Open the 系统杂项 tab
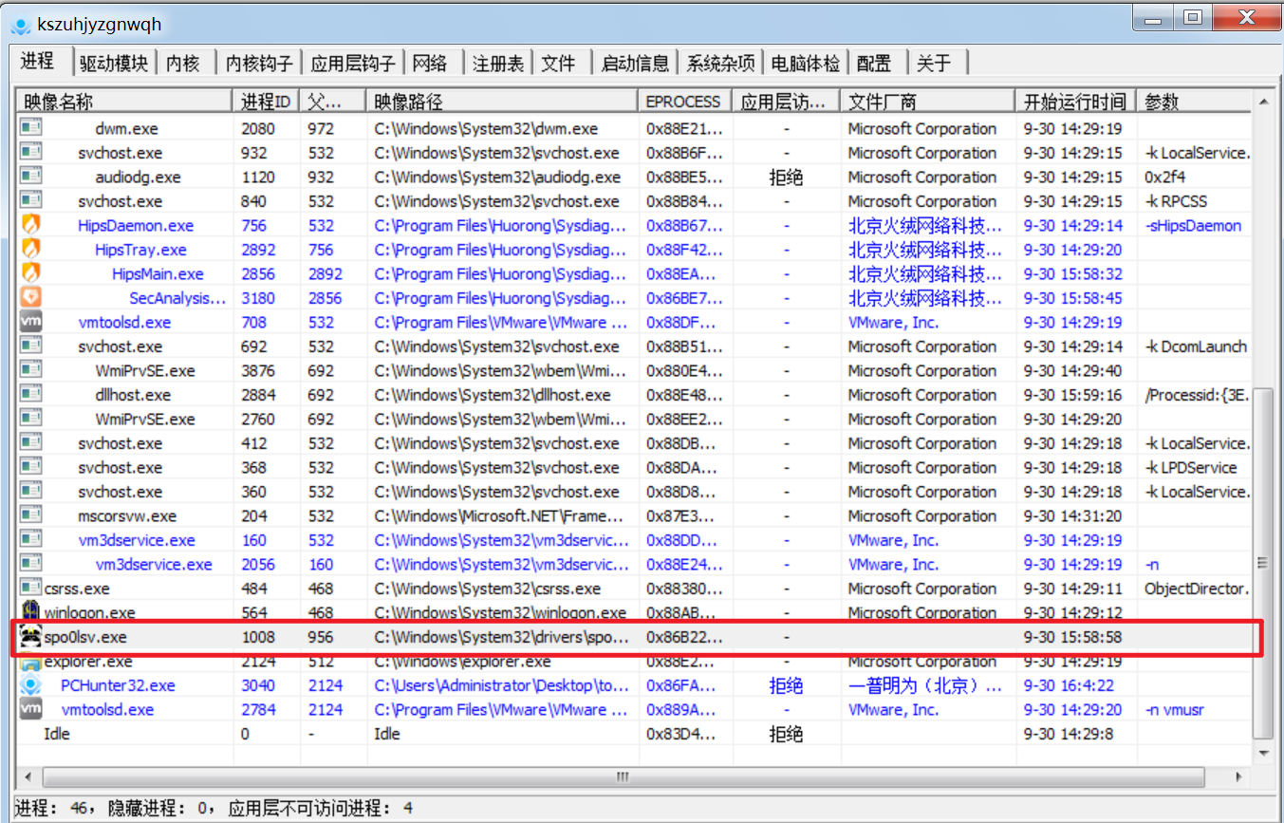Image resolution: width=1284 pixels, height=823 pixels. click(x=721, y=64)
